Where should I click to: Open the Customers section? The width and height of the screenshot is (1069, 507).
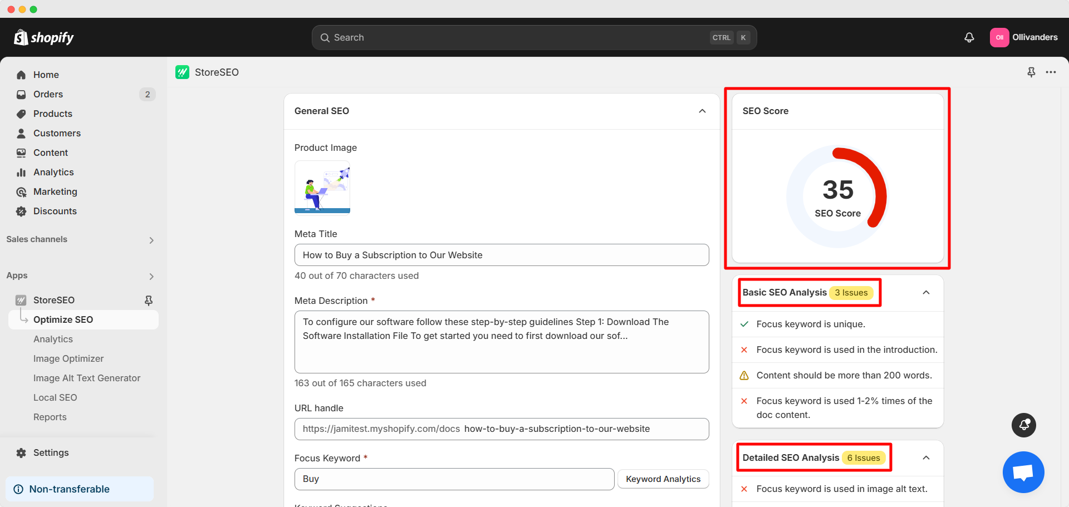[x=57, y=133]
